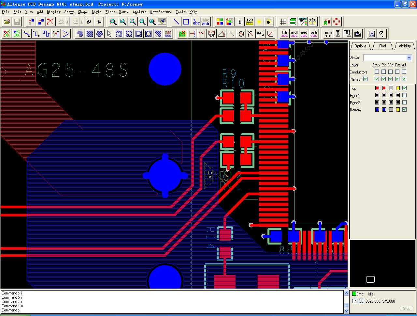Toggle the Grid icon in toolbar
The image size is (417, 316).
click(x=283, y=22)
